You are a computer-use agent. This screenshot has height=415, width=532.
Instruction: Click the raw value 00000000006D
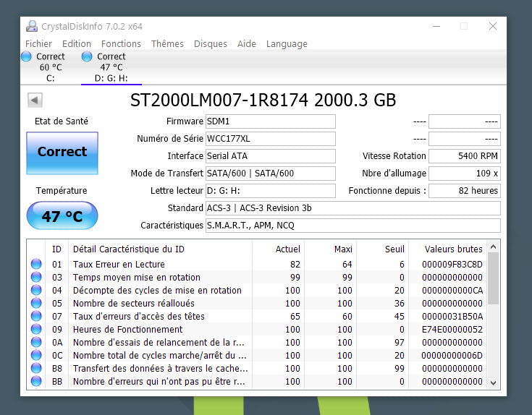pos(452,356)
